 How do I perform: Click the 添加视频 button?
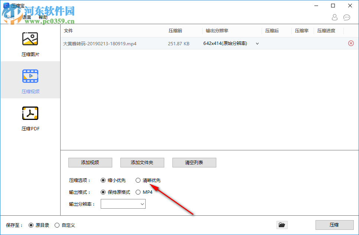click(90, 163)
